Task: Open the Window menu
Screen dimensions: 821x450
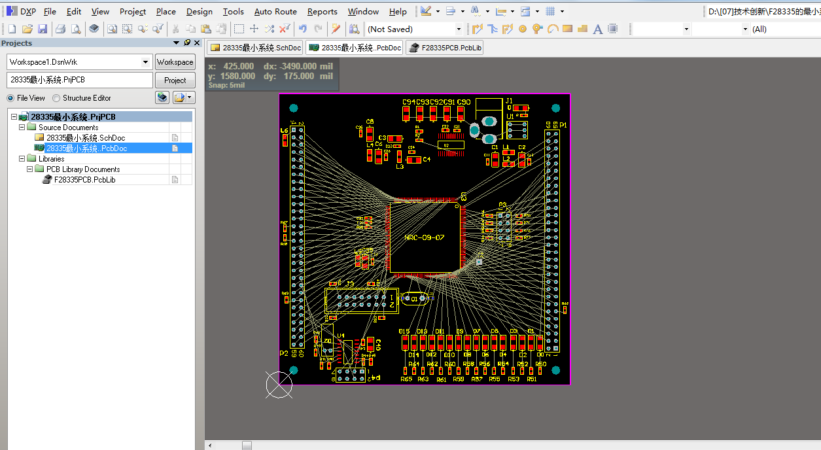Action: (x=363, y=12)
